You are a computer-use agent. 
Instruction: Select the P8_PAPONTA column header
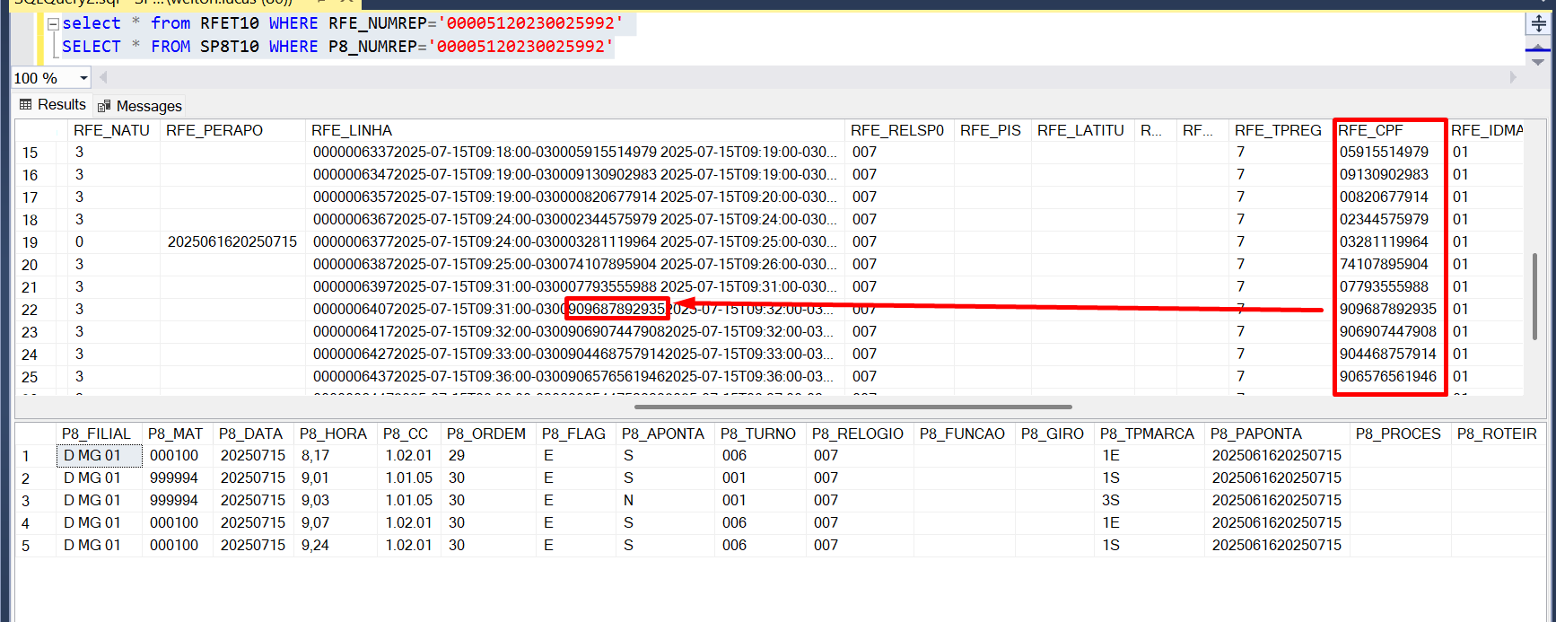[x=1276, y=434]
